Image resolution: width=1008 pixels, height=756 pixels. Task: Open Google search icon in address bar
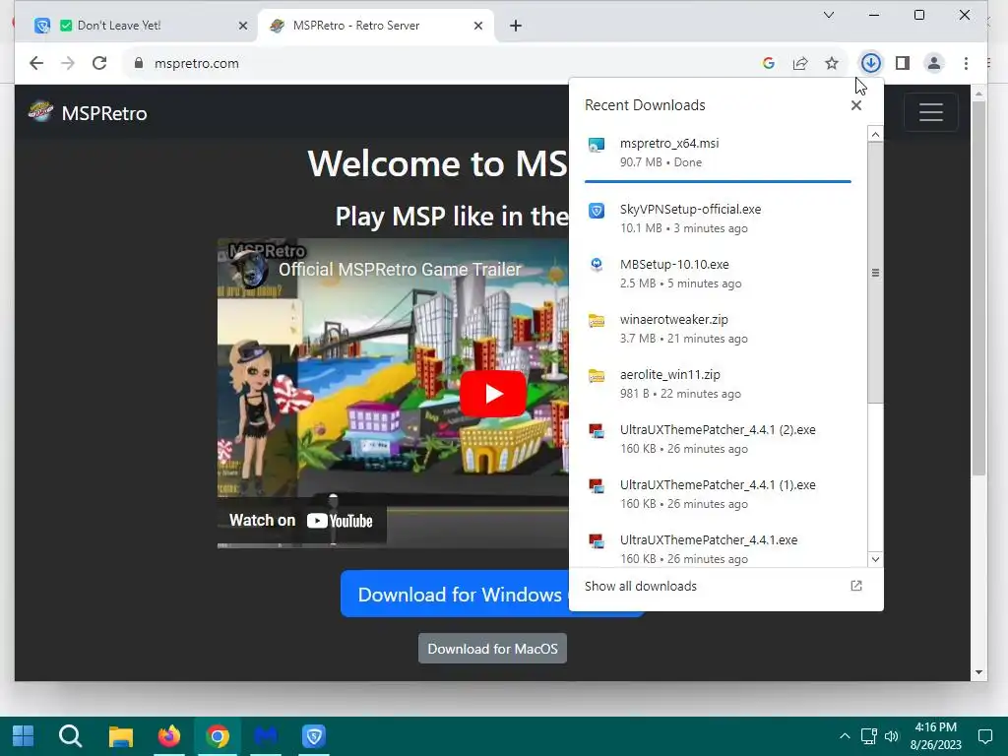click(x=768, y=63)
